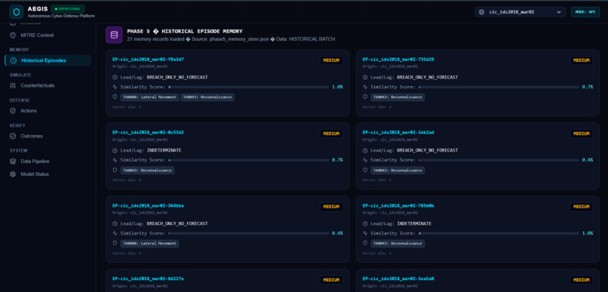Click the Lead/Lag clock icon in episode 2eb2ad card
608x292 pixels.
(365, 150)
